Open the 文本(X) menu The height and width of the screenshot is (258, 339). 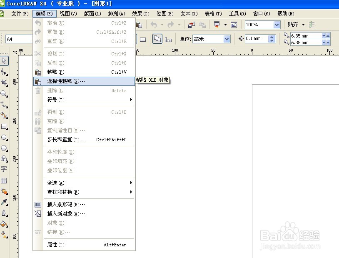pos(189,14)
